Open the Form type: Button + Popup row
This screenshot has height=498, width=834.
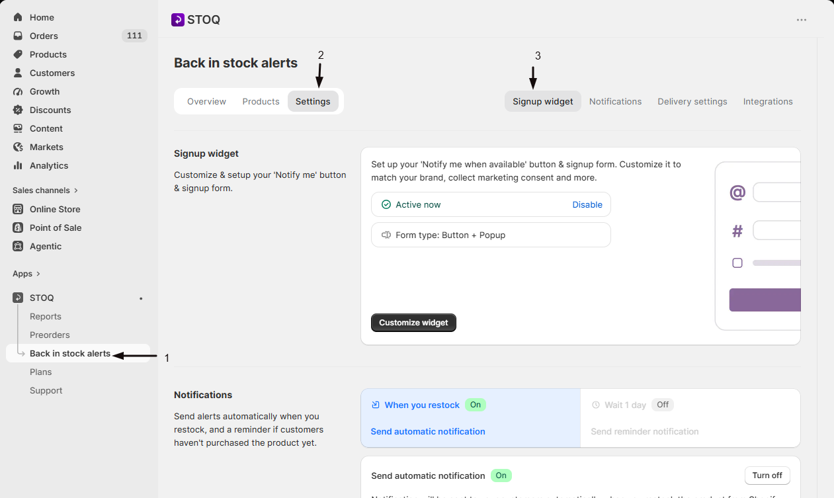[x=491, y=235]
